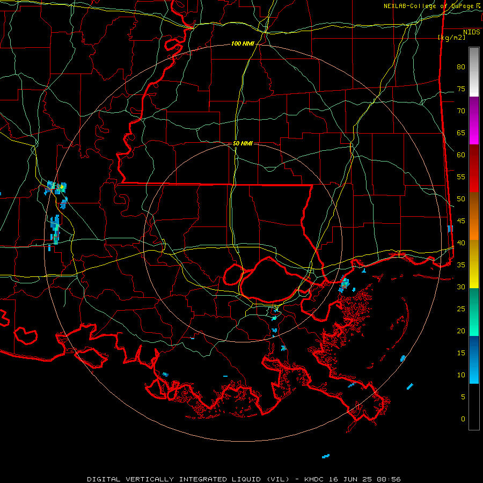Viewport: 483px width, 483px height.
Task: Click the 100 NMI range ring label
Action: click(x=243, y=44)
